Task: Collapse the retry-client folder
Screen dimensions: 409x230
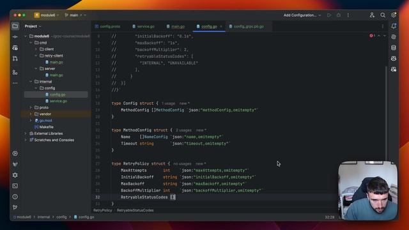Action: (x=36, y=56)
